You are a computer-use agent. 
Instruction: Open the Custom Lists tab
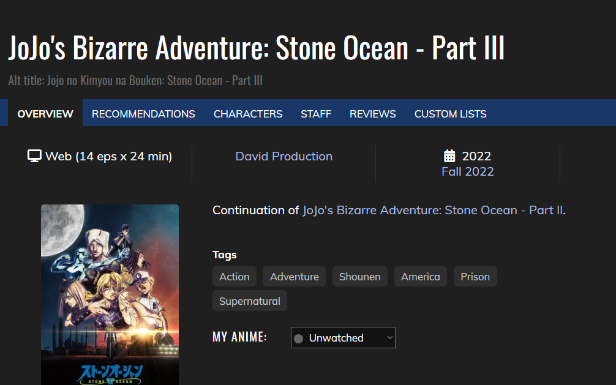pos(450,113)
